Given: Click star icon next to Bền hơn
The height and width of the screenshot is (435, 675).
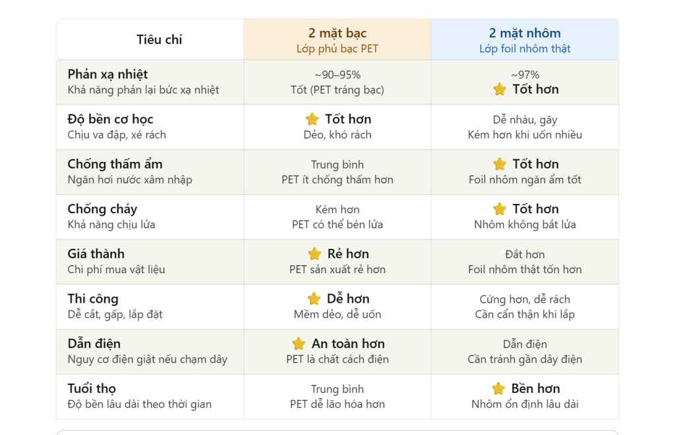Looking at the screenshot, I should click(x=498, y=388).
